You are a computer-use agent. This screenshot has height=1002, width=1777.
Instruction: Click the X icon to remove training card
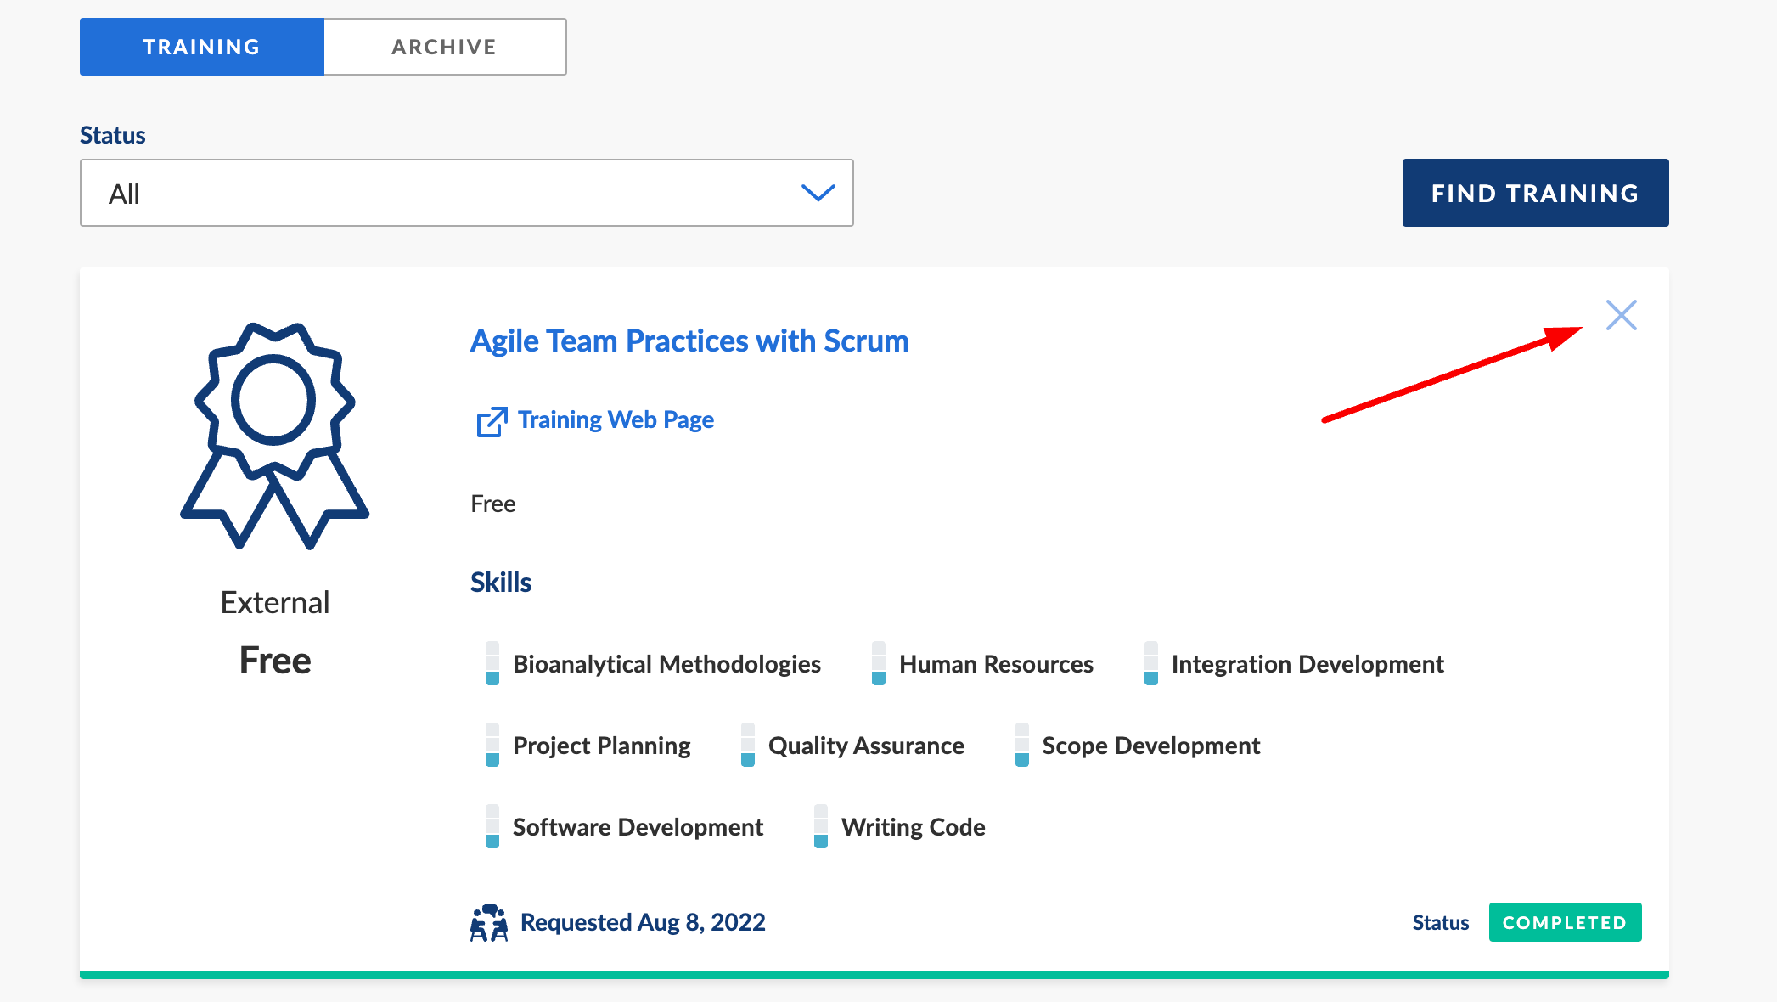pyautogui.click(x=1621, y=315)
